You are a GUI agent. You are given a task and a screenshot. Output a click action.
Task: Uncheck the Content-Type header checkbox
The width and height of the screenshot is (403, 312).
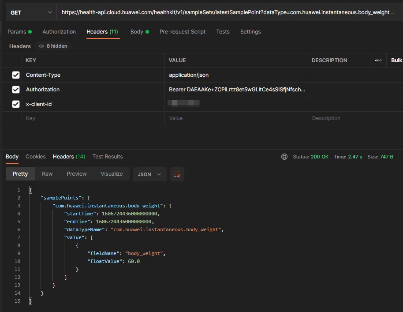(16, 75)
